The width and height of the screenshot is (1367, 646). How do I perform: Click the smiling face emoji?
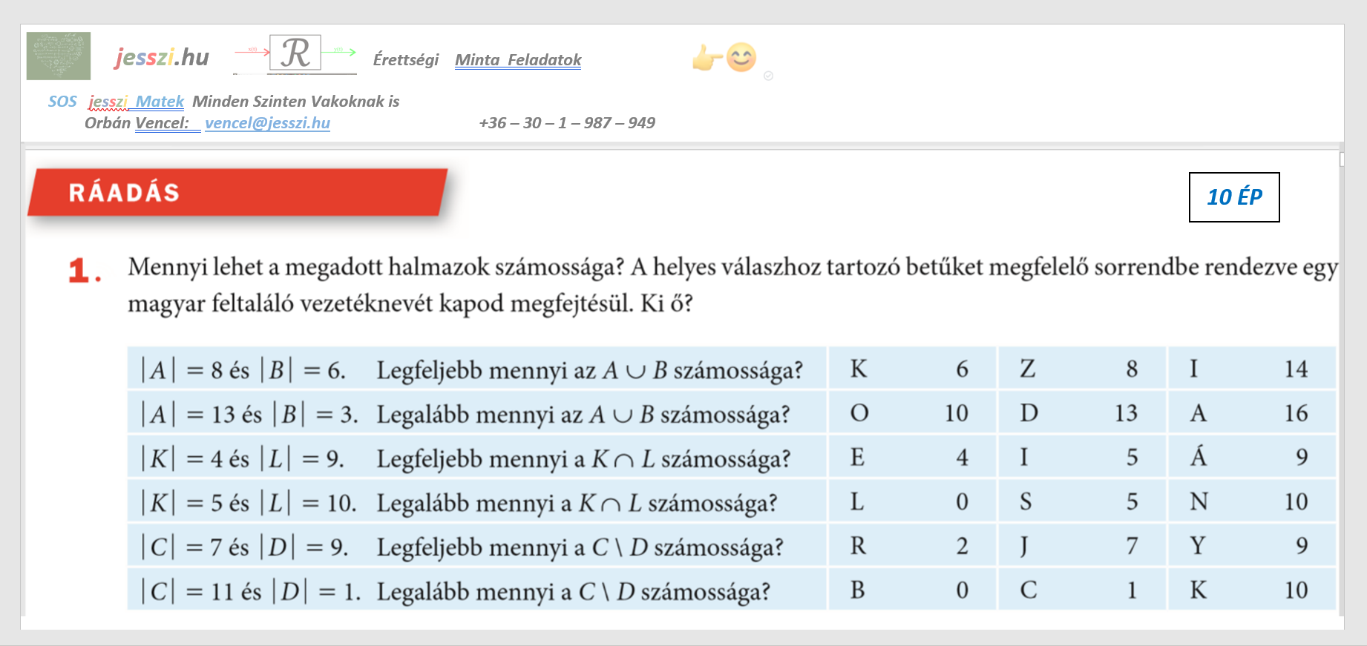pos(741,57)
